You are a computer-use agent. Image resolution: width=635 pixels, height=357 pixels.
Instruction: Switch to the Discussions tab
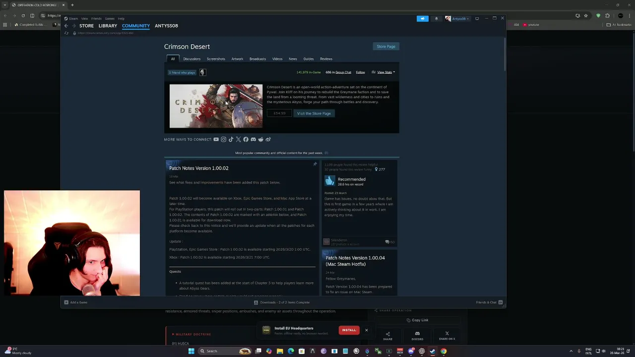tap(192, 59)
